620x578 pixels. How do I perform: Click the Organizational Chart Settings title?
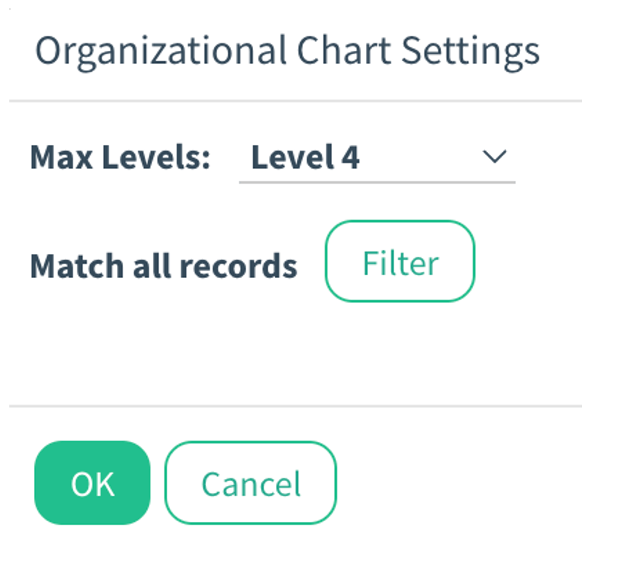click(287, 52)
